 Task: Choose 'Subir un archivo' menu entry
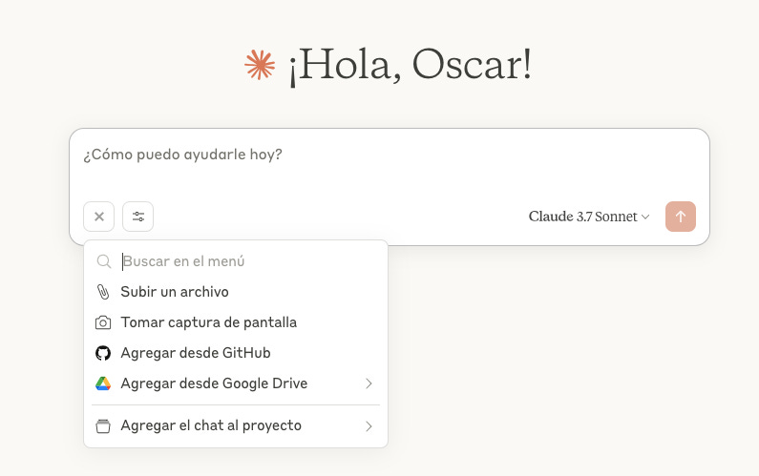point(236,292)
